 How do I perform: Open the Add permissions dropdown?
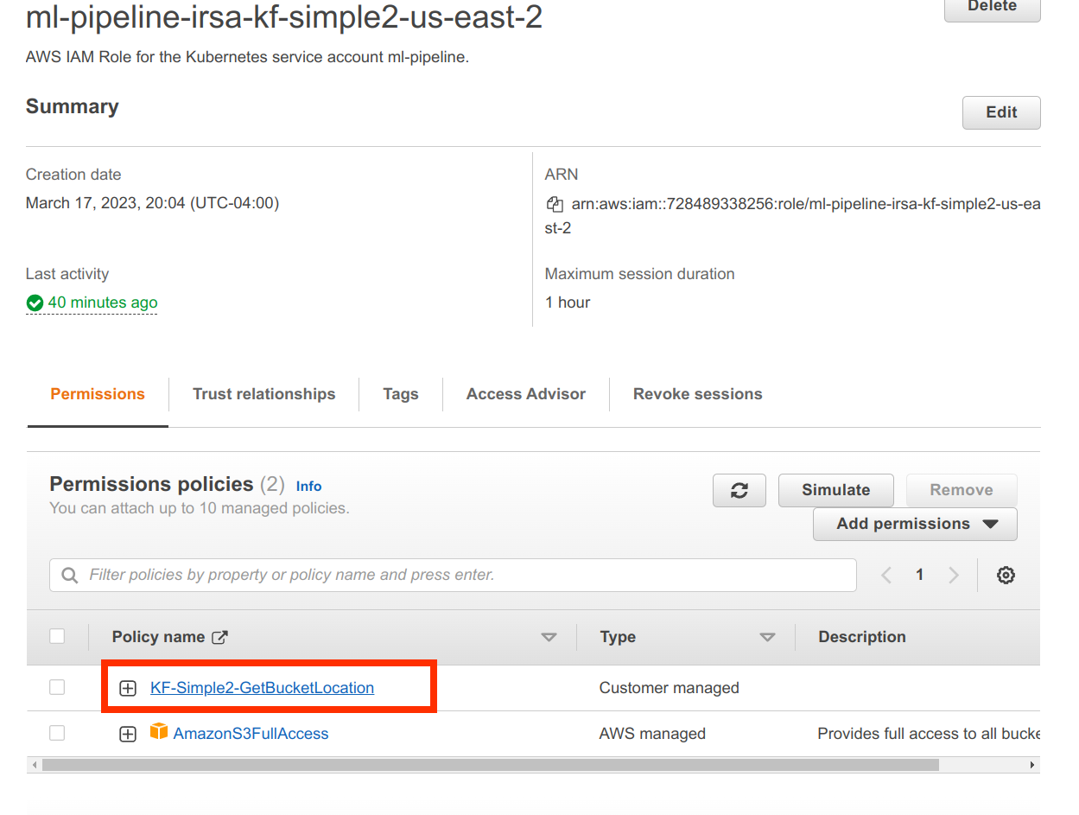tap(914, 524)
